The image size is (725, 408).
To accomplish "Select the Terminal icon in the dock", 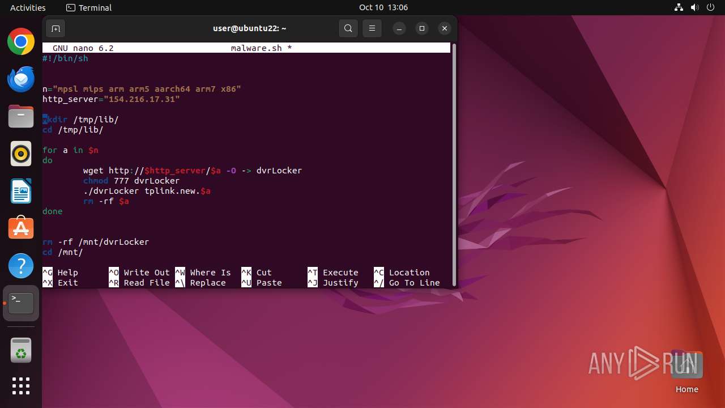I will [x=21, y=303].
